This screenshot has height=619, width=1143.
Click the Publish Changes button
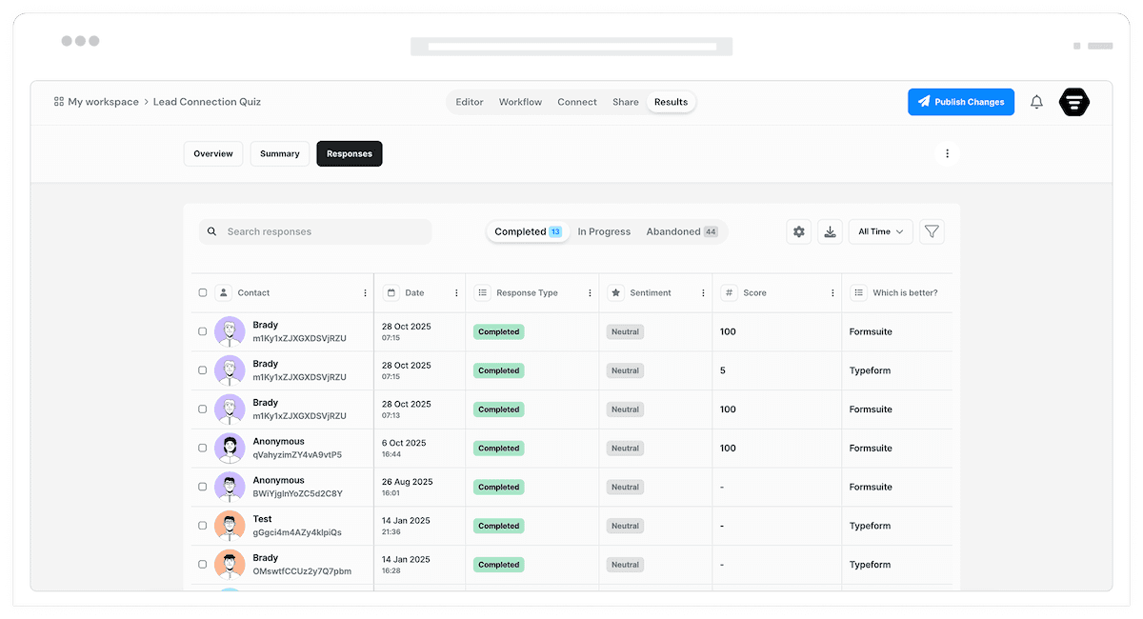point(960,102)
